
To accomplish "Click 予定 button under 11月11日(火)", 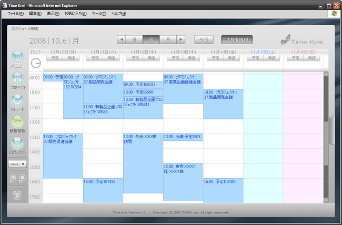I will (95, 58).
